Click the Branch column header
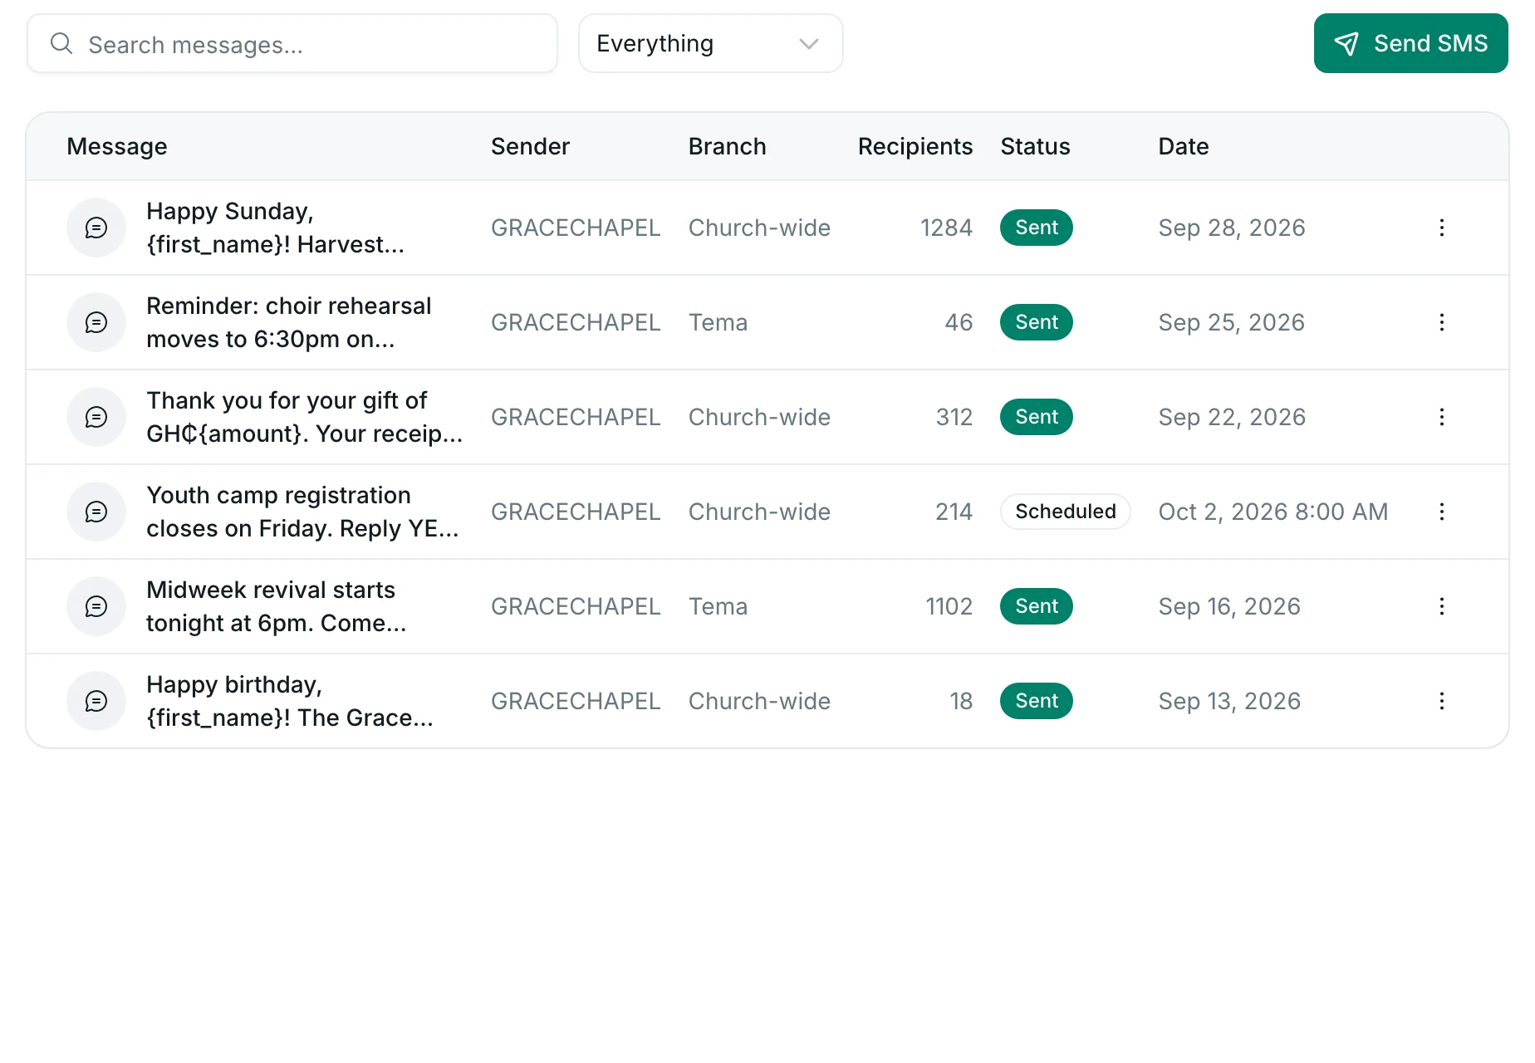The height and width of the screenshot is (1063, 1535). point(727,146)
